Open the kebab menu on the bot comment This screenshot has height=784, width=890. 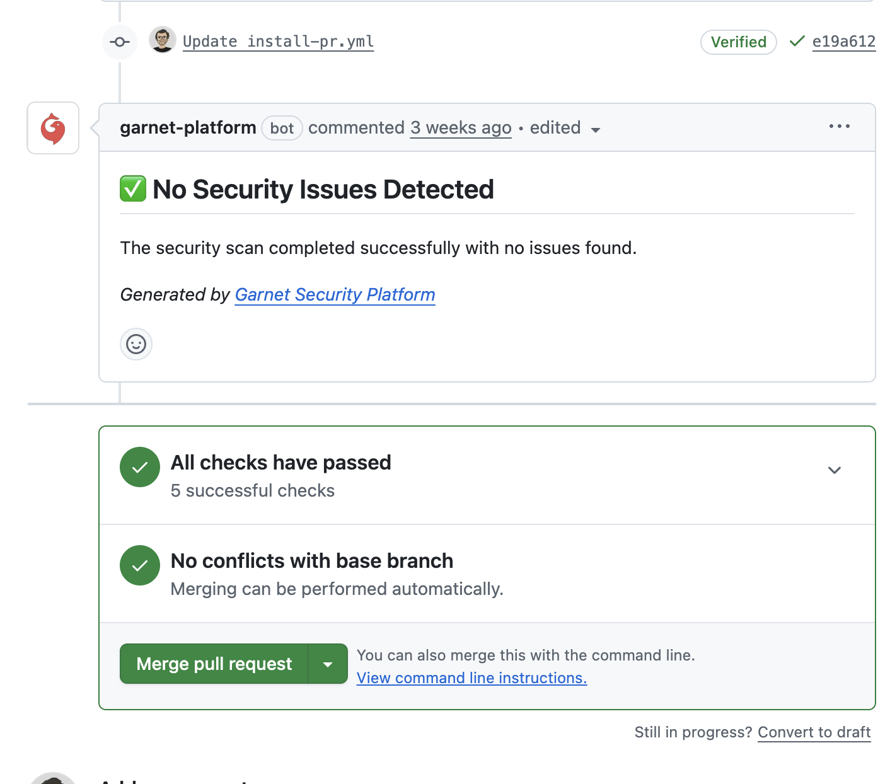tap(839, 127)
